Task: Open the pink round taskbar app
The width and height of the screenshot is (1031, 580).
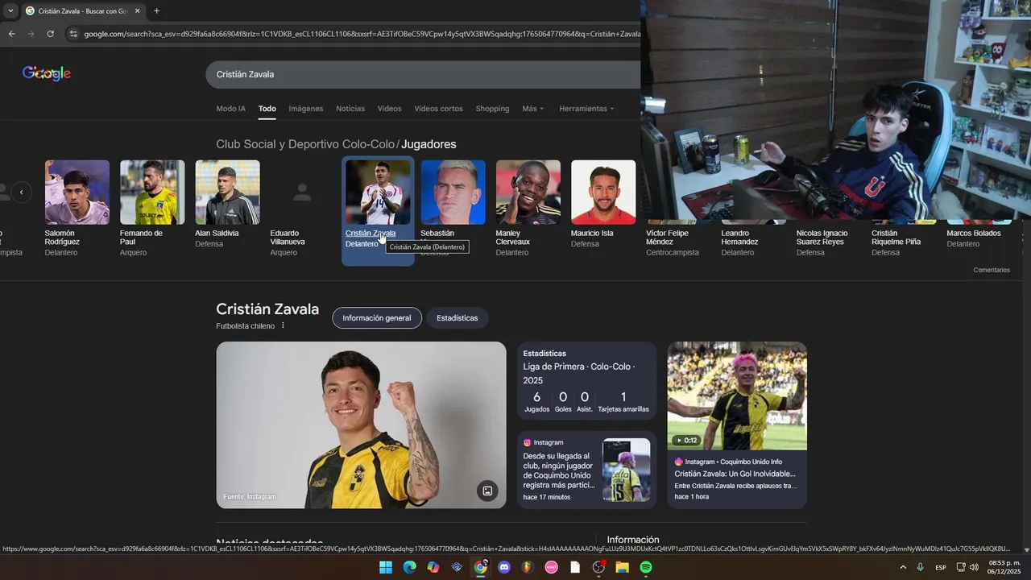Action: coord(552,567)
